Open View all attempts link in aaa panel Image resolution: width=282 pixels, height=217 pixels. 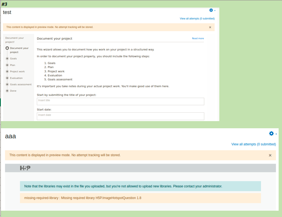click(x=253, y=144)
